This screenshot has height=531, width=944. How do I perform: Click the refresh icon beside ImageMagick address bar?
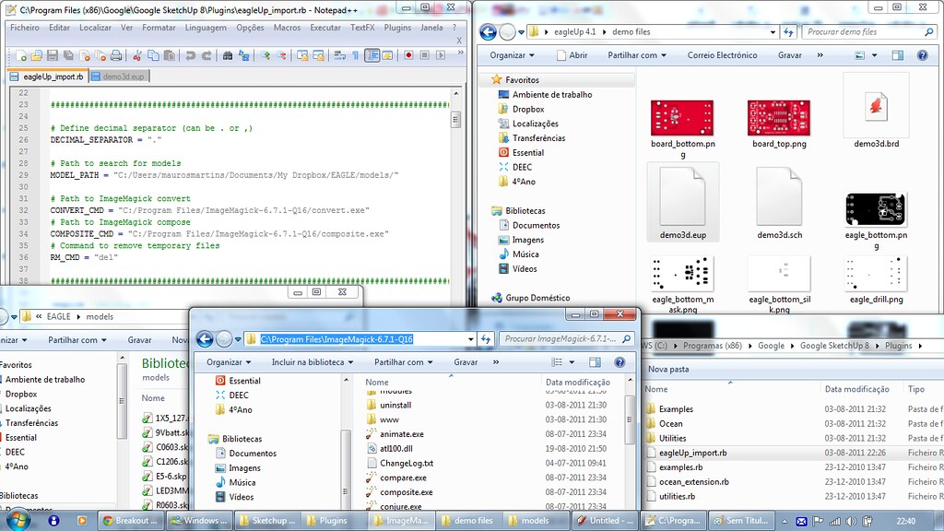pyautogui.click(x=486, y=339)
